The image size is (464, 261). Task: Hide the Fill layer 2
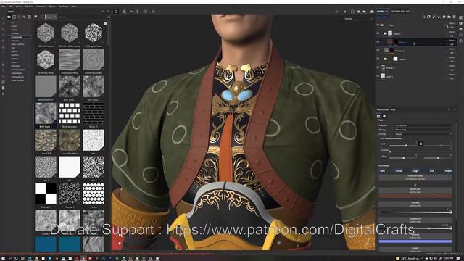(378, 51)
